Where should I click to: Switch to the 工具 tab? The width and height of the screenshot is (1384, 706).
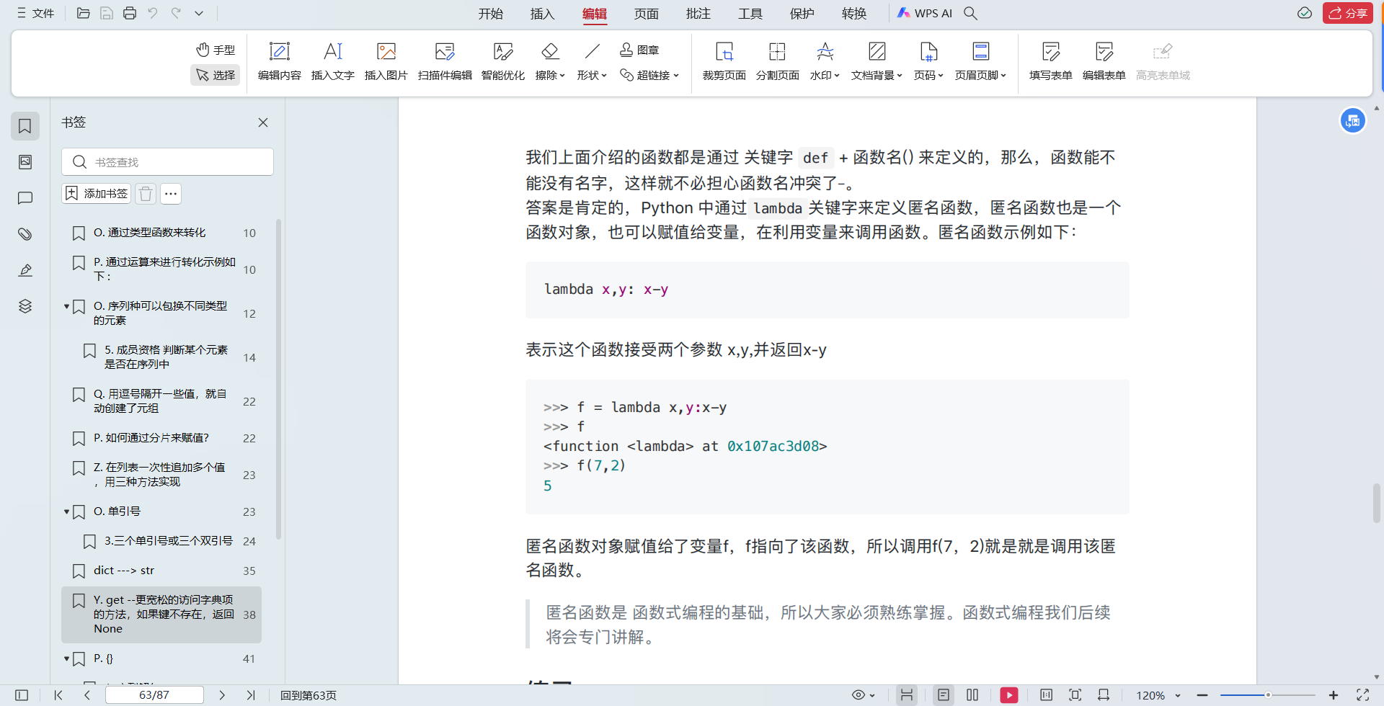tap(750, 14)
